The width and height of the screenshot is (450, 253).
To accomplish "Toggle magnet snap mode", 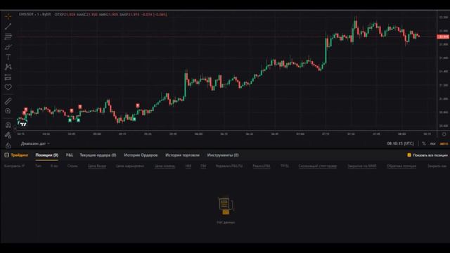I will [8, 125].
